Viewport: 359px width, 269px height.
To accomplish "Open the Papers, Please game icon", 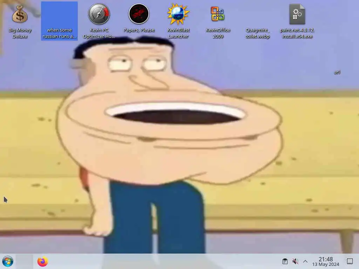I will 139,18.
